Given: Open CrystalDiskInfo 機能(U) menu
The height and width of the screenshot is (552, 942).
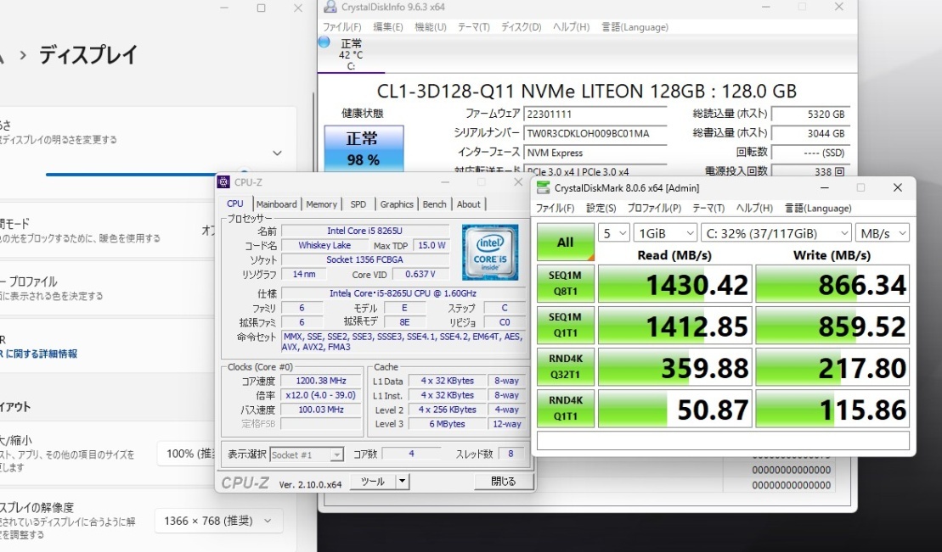Looking at the screenshot, I should coord(430,27).
